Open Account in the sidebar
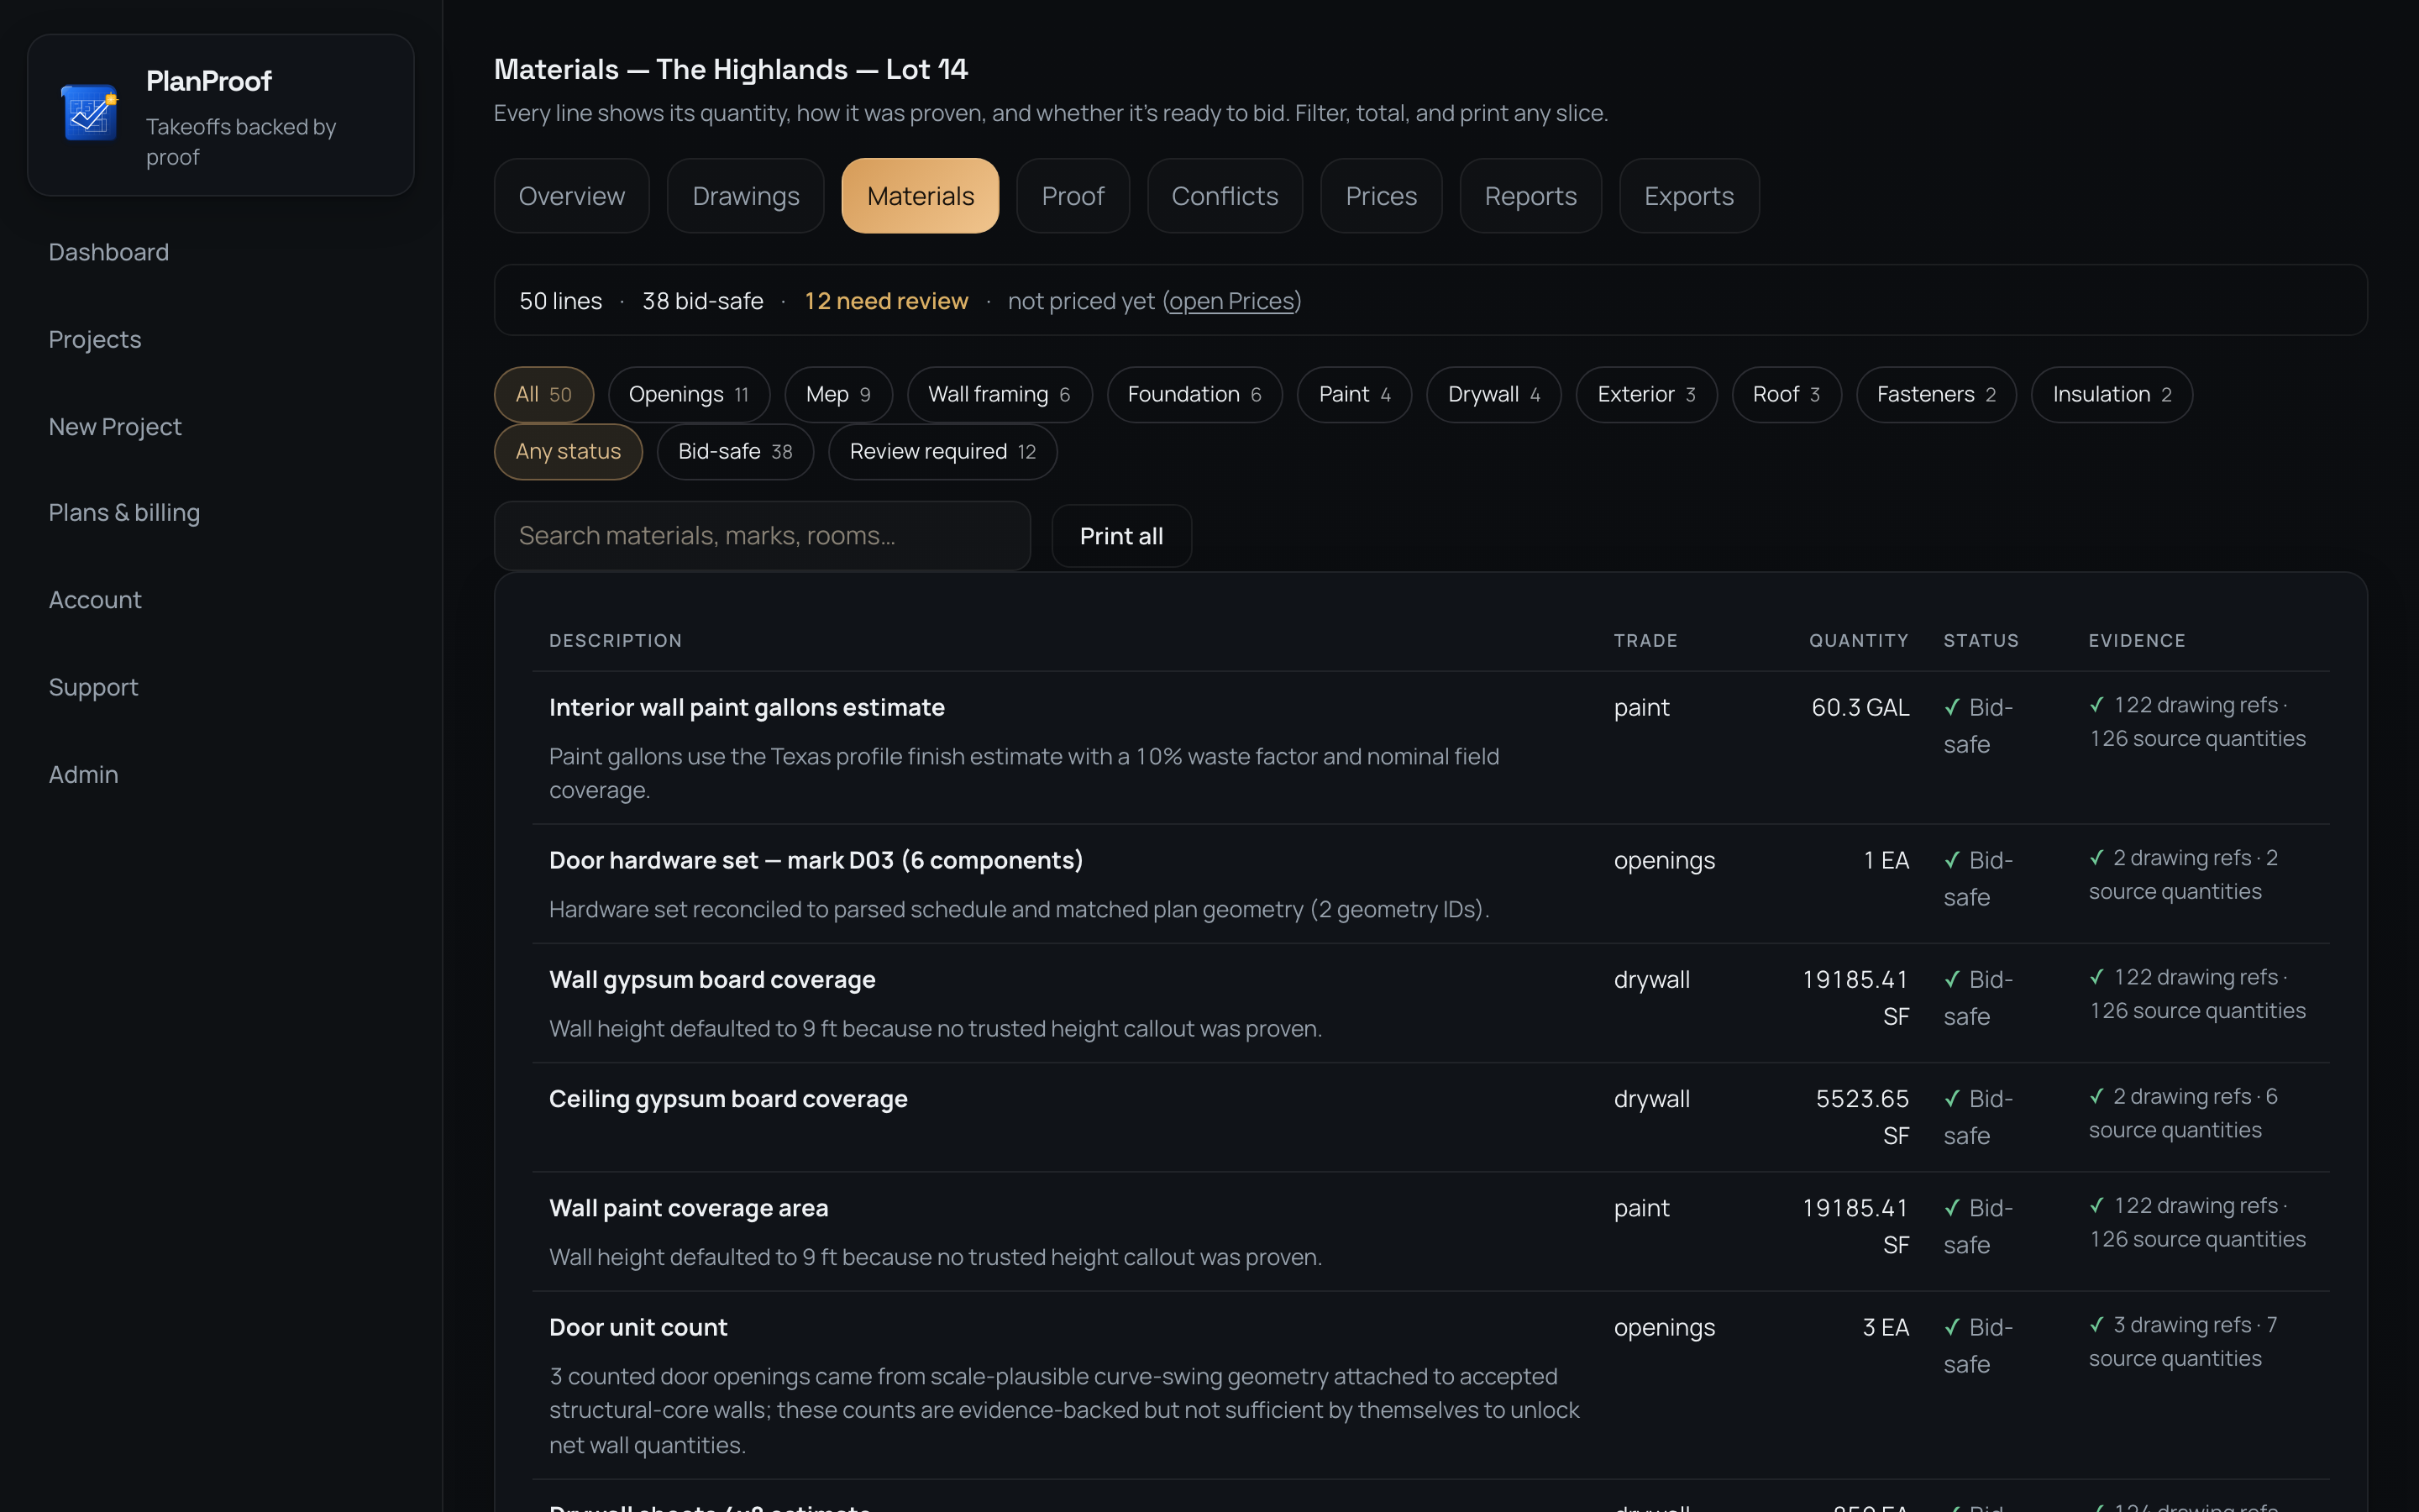Screen dimensions: 2419x1512 [95, 600]
